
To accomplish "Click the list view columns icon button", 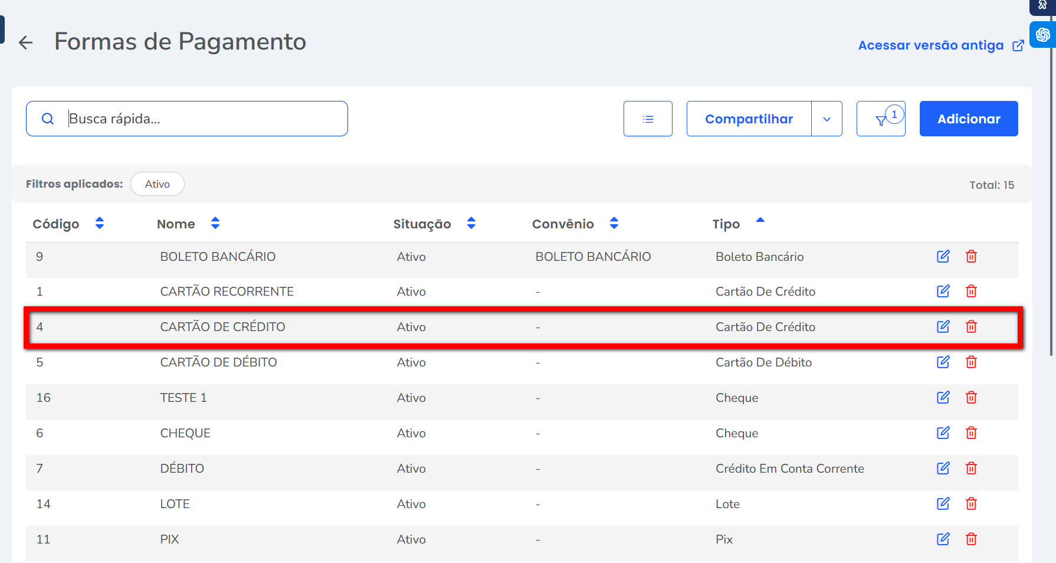I will [x=648, y=119].
